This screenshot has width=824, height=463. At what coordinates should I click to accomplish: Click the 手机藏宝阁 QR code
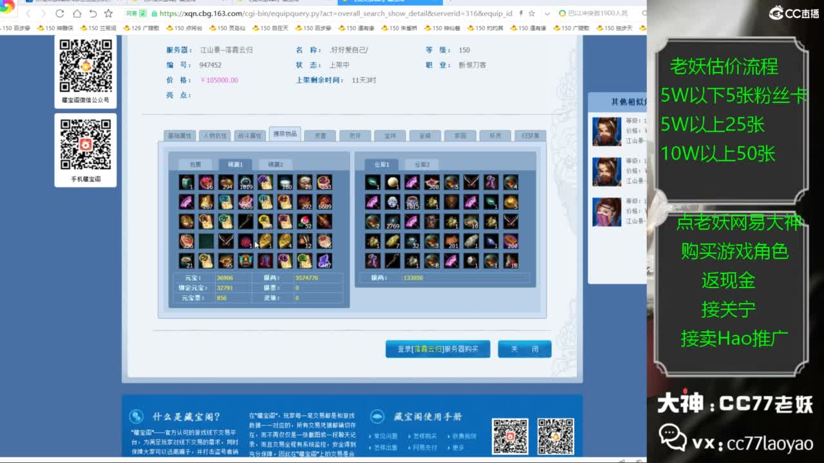pos(86,145)
